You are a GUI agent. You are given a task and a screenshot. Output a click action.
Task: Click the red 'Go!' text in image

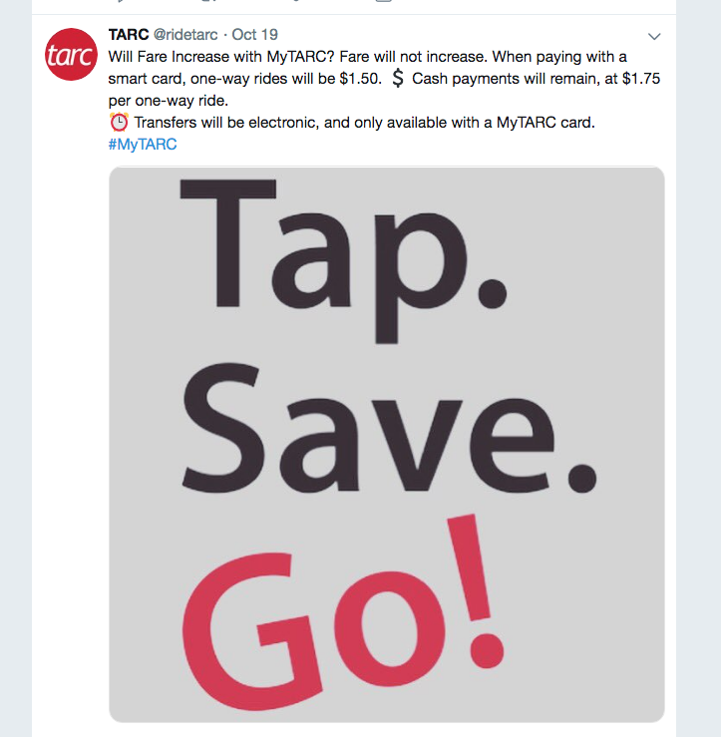[x=343, y=611]
